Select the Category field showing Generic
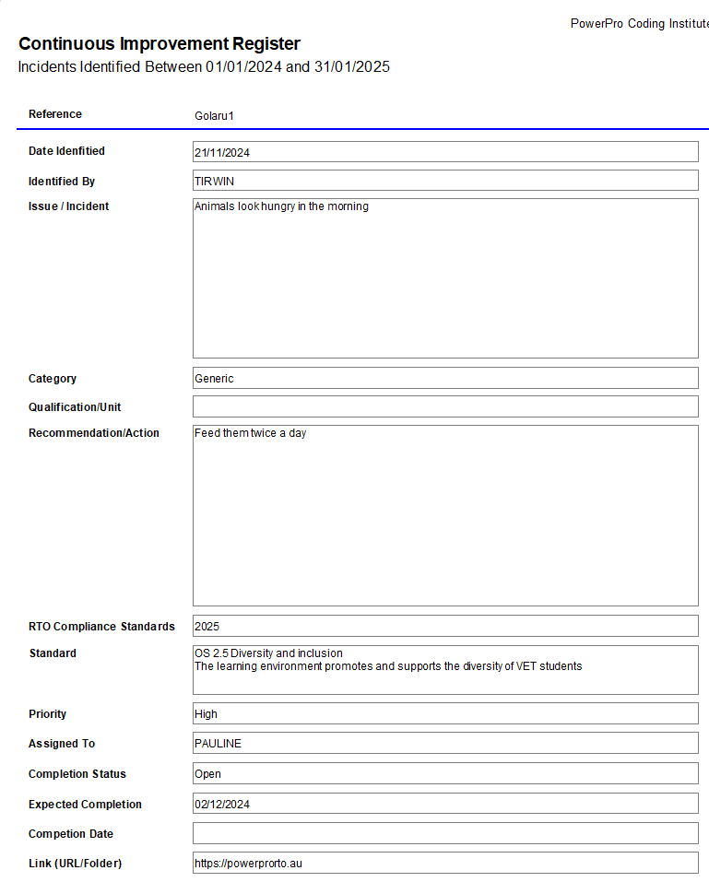 coord(445,378)
